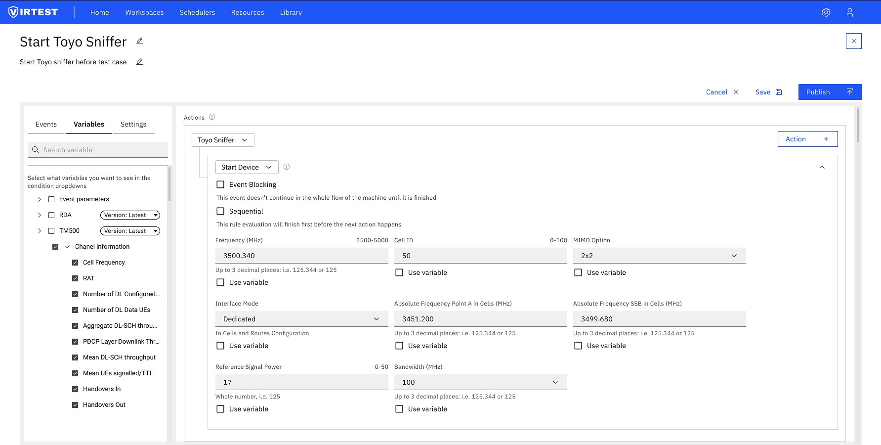Enable Event Blocking for Start Device
Screen dimensions: 881x445
(220, 184)
